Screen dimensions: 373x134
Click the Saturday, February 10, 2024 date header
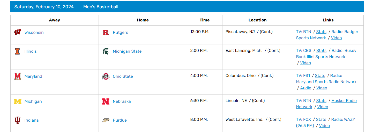coord(44,7)
